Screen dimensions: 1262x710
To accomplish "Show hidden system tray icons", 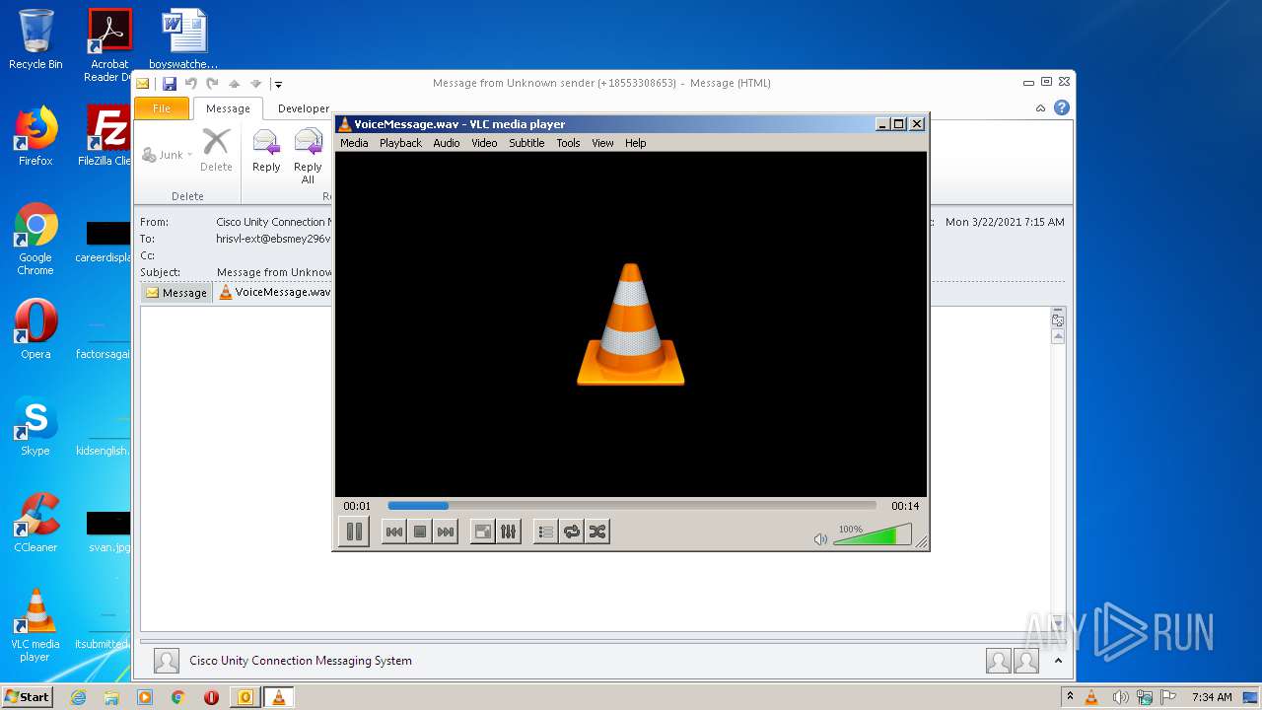I will (x=1070, y=697).
